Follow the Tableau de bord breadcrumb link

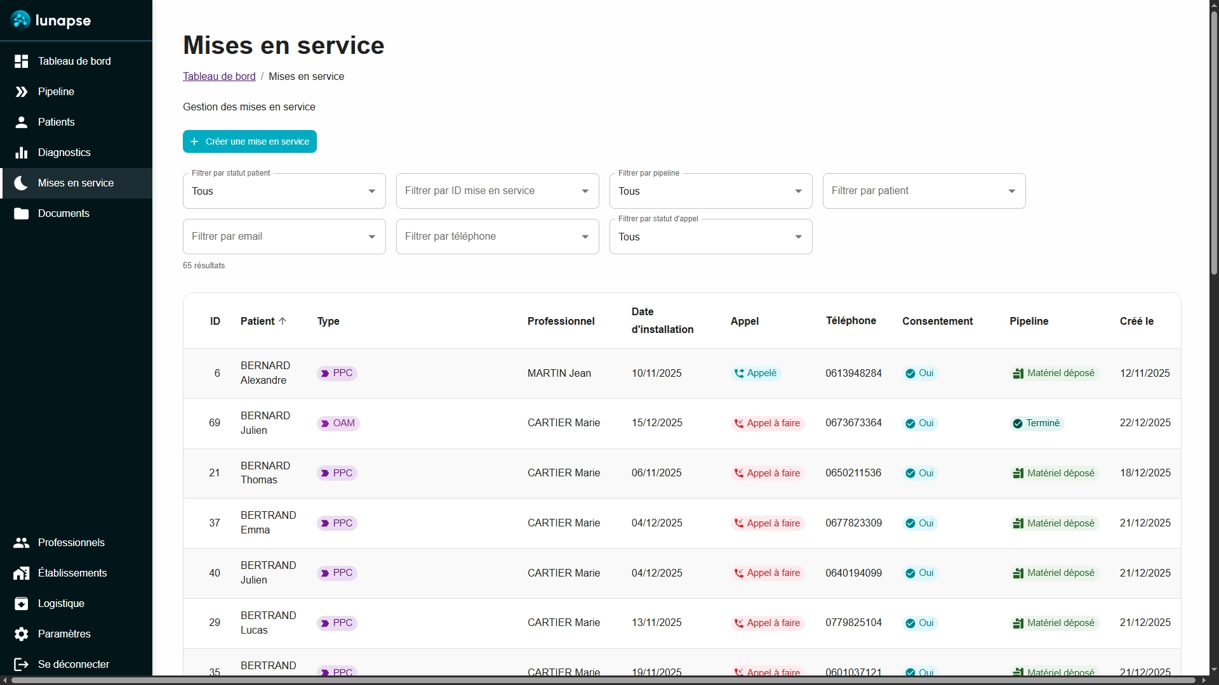219,77
